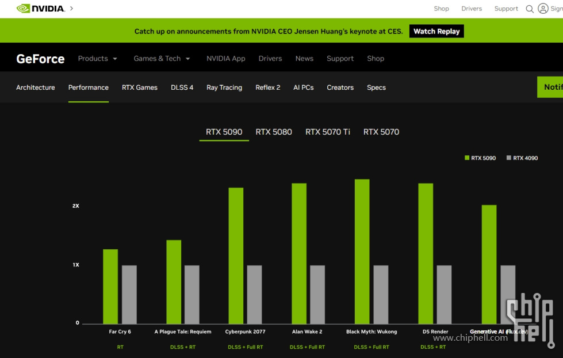Click the green D5 Render bar

[426, 254]
